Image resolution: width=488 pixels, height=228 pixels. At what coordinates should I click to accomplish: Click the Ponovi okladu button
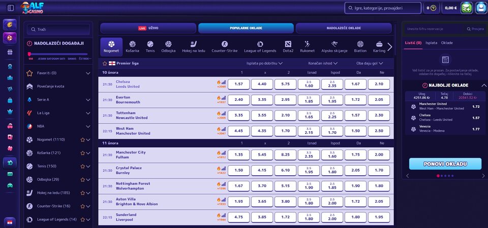445,164
